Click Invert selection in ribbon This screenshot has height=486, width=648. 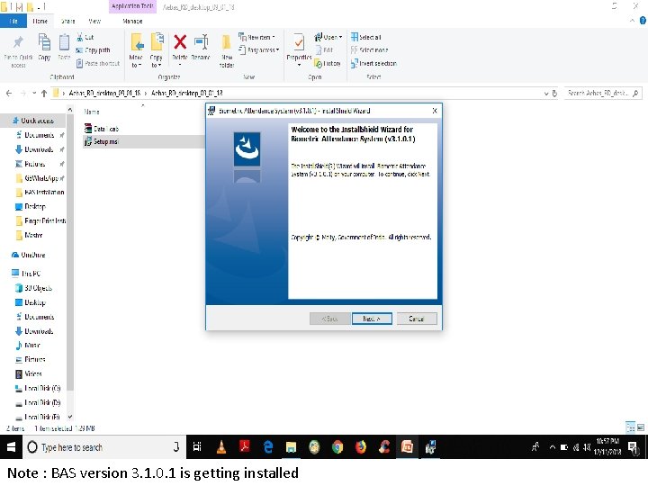coord(373,63)
